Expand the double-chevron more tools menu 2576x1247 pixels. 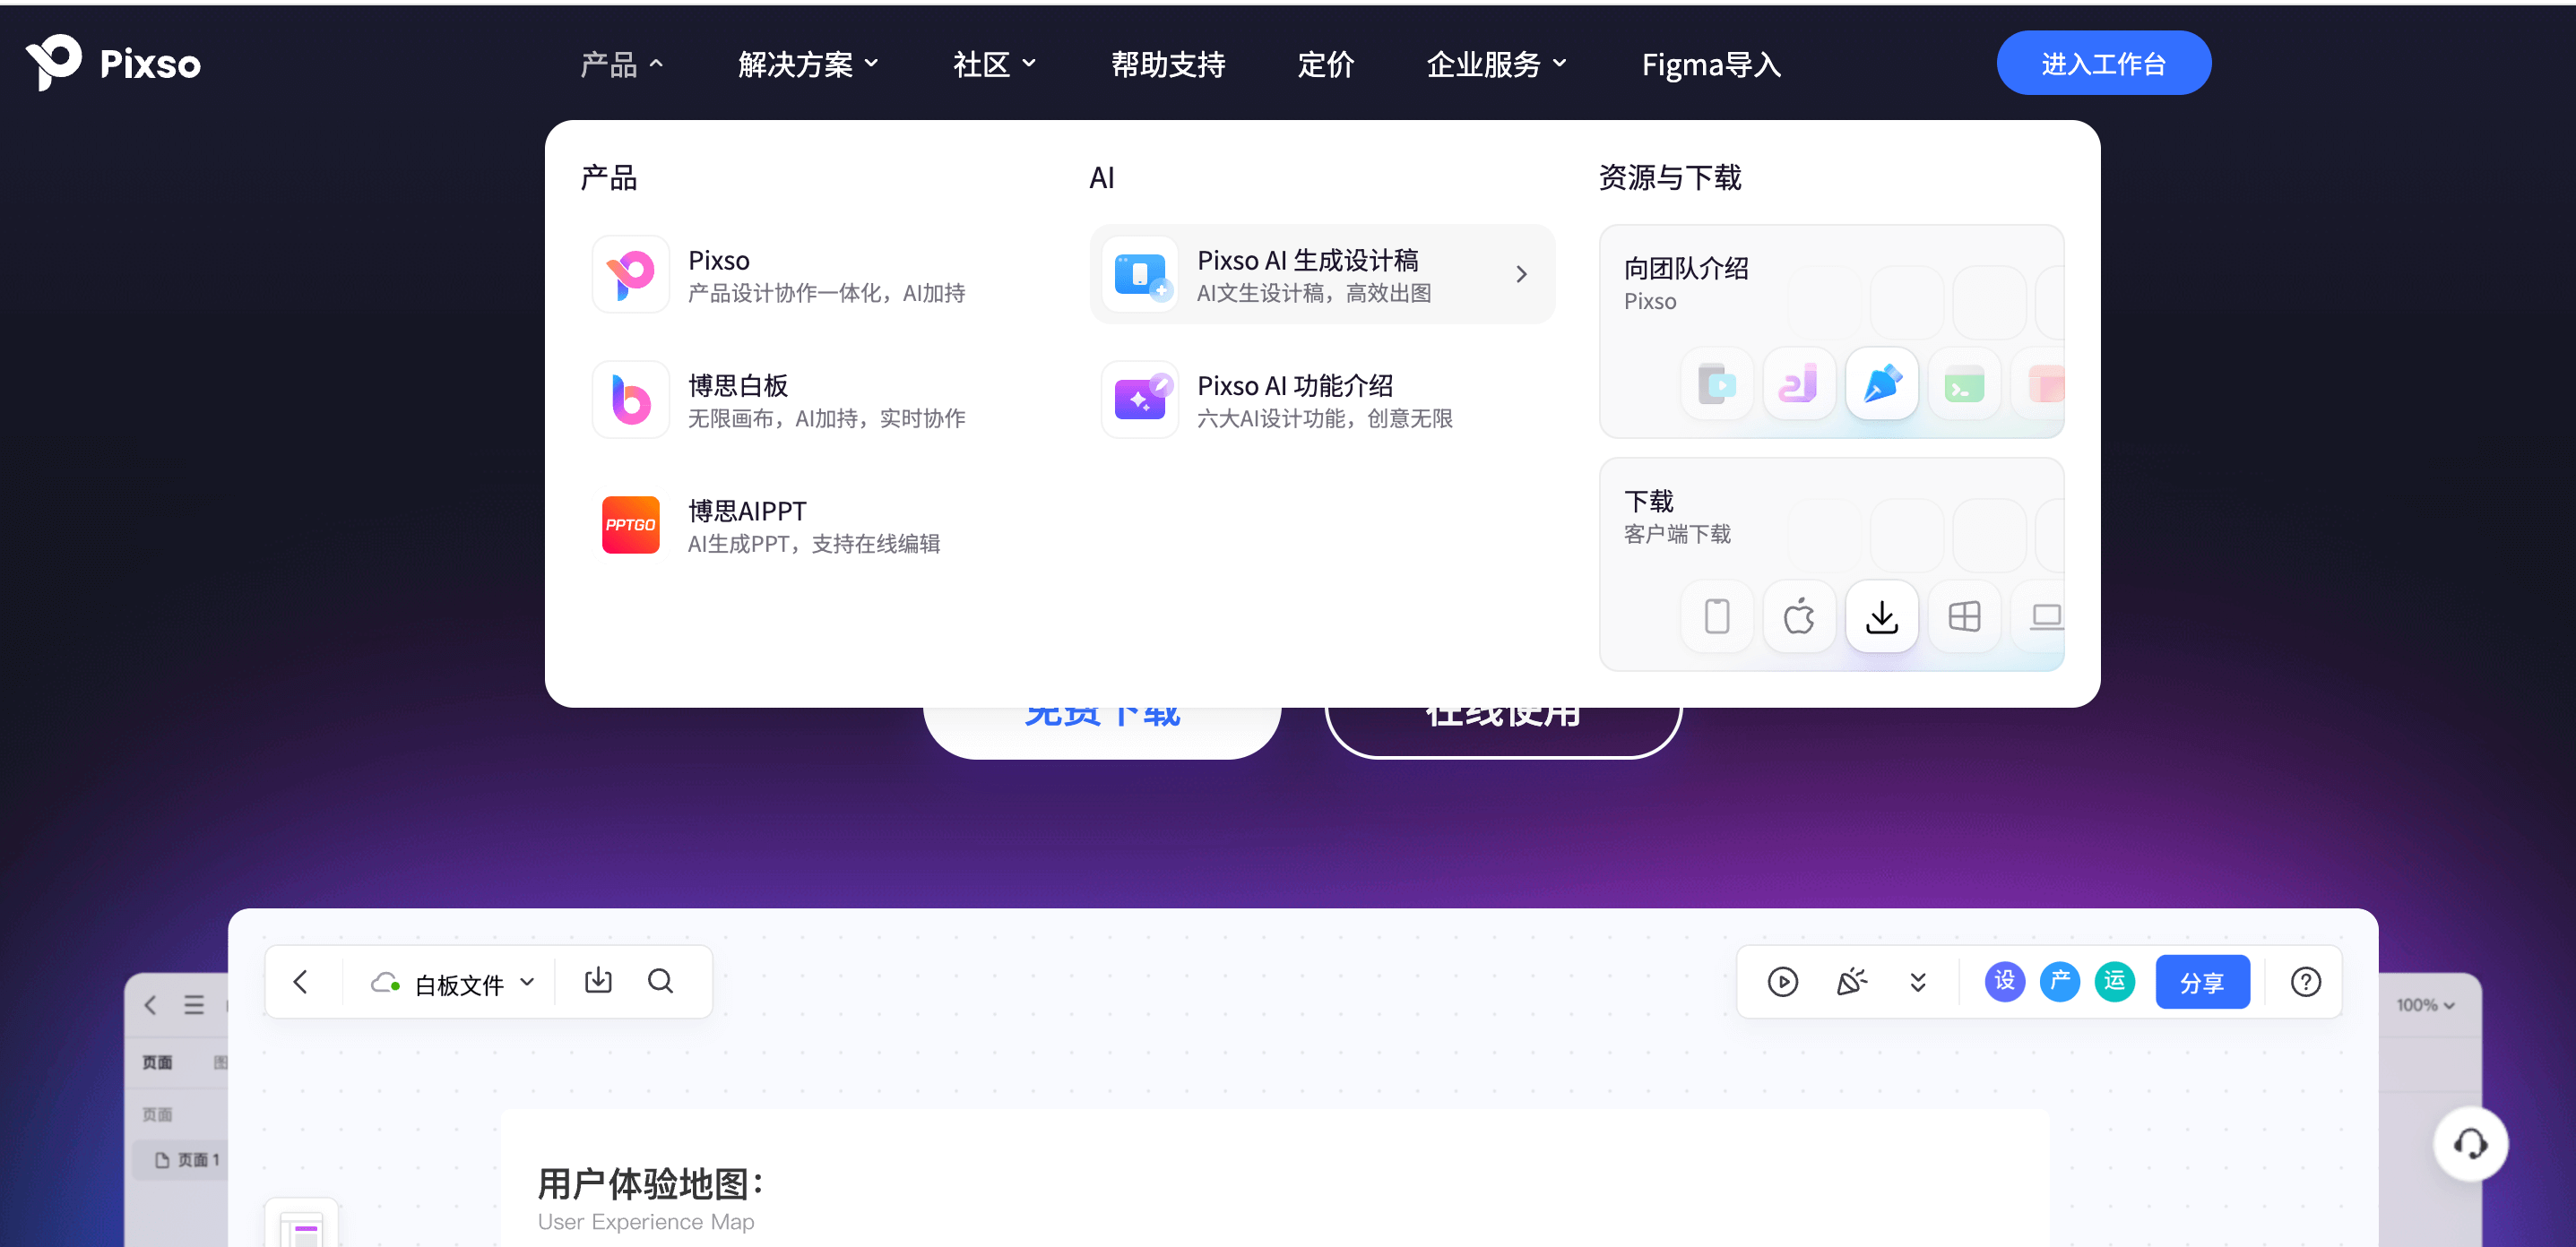pos(1917,982)
